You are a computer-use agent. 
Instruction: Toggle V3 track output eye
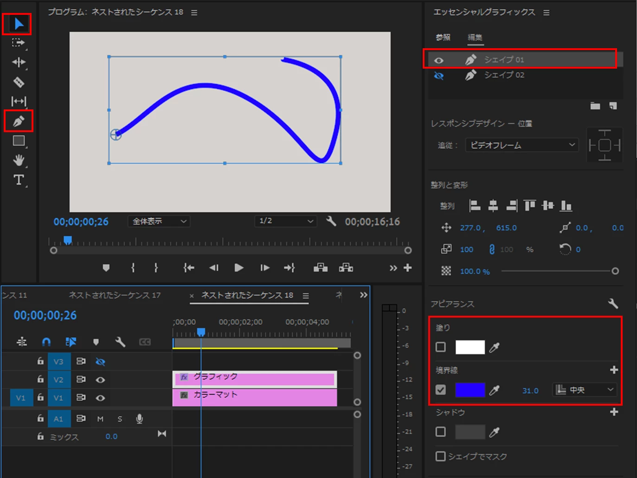[100, 362]
